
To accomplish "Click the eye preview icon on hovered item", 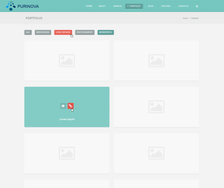I will 63,106.
